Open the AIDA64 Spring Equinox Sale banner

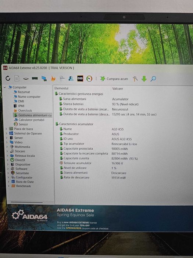[x=100, y=218]
